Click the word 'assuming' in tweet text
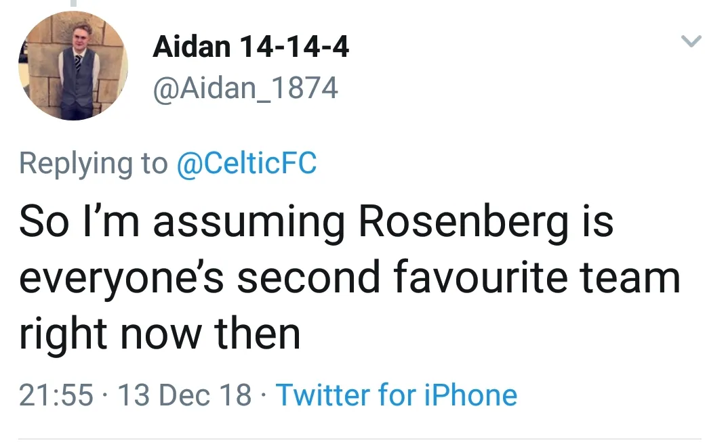 click(249, 223)
